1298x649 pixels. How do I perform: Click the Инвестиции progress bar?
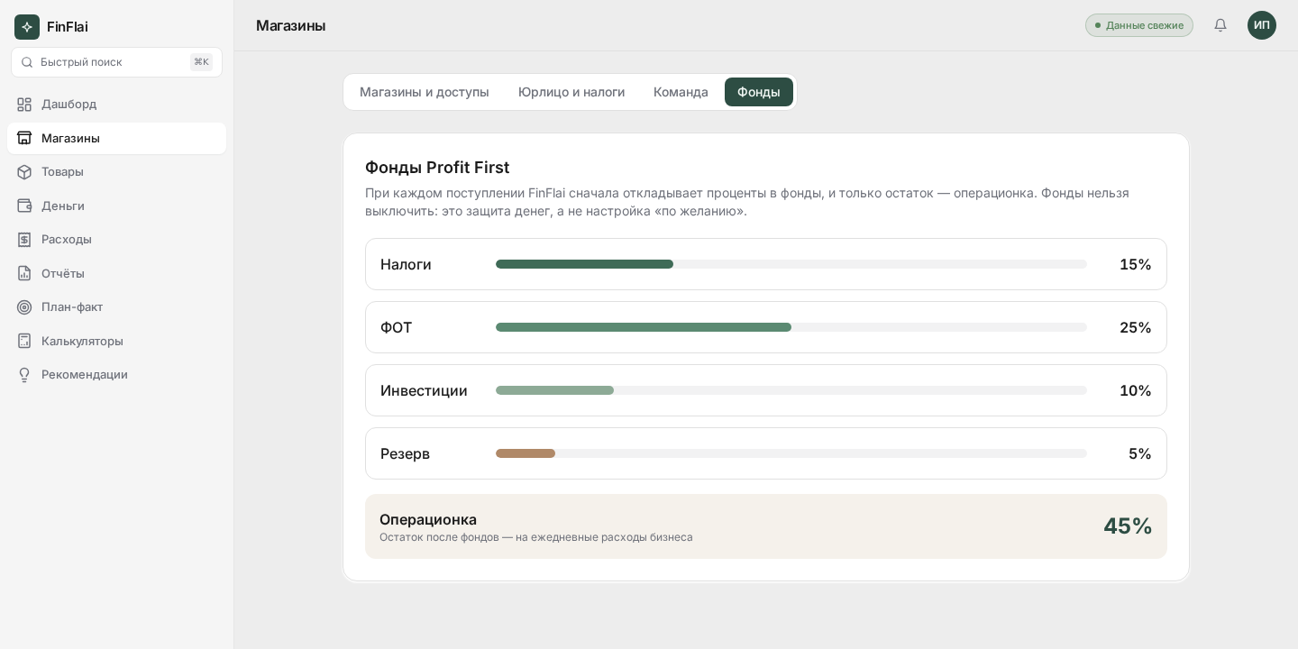[791, 390]
